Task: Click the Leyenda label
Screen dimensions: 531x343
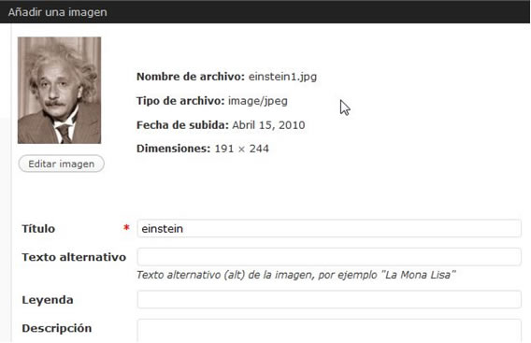Action: 48,300
